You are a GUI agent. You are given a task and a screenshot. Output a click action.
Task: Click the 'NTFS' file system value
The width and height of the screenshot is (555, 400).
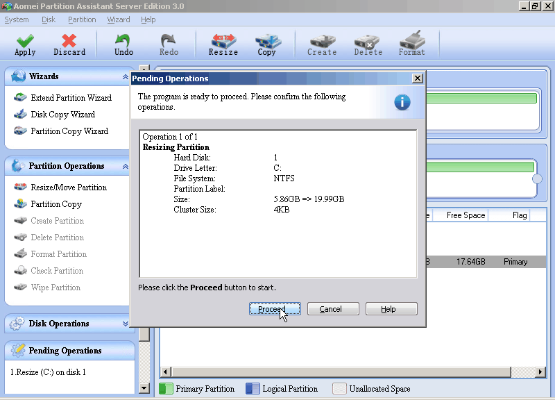tap(284, 178)
